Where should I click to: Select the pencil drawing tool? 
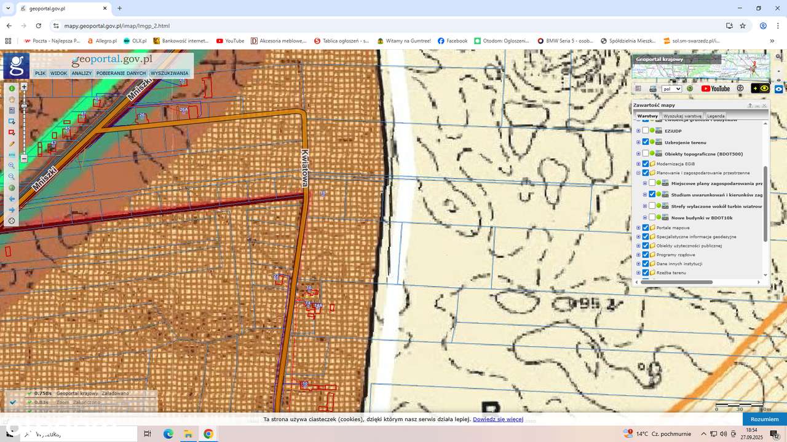[x=12, y=144]
